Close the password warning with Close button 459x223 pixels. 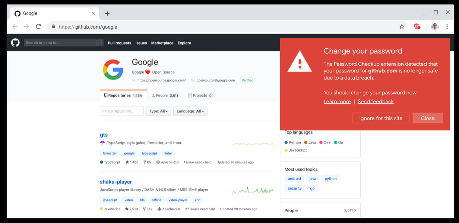click(x=428, y=118)
